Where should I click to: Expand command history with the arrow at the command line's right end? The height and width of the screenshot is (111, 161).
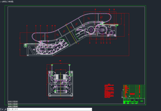coord(91,109)
